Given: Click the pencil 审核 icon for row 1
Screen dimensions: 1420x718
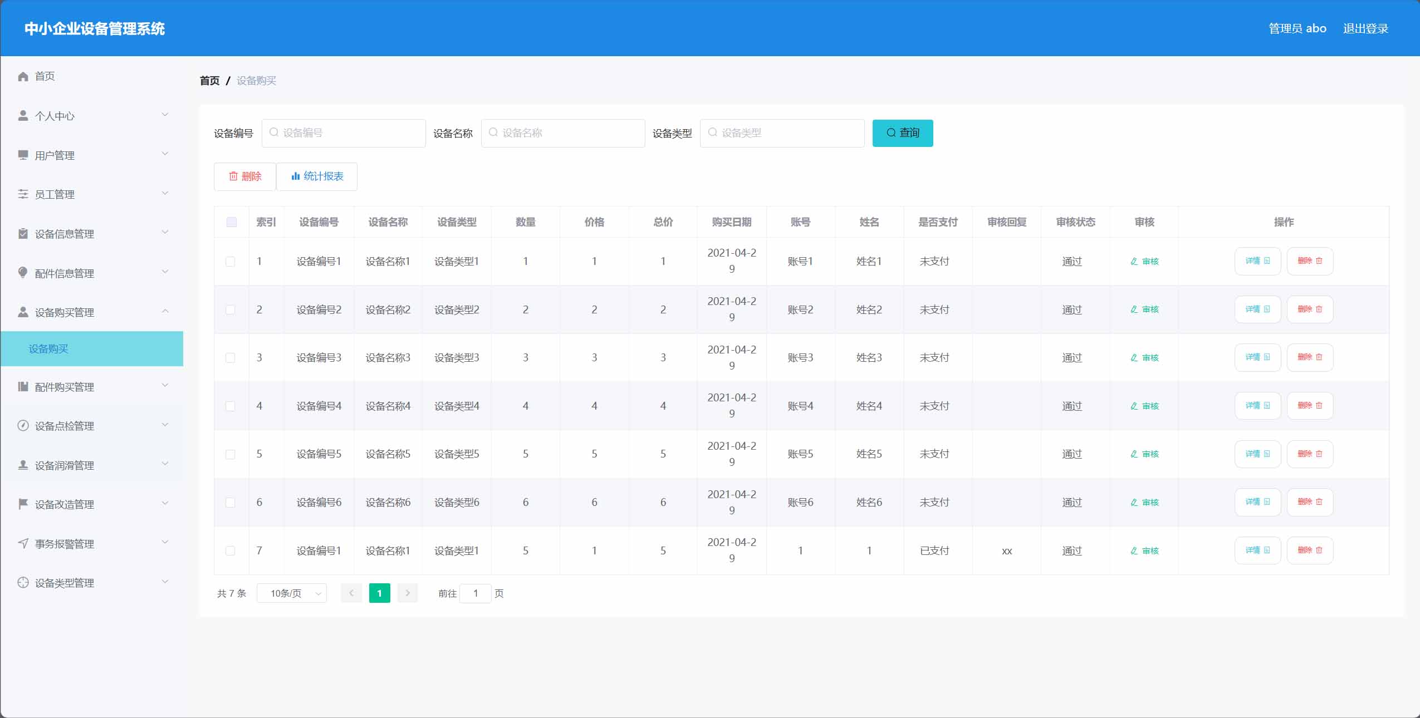Looking at the screenshot, I should [1134, 261].
